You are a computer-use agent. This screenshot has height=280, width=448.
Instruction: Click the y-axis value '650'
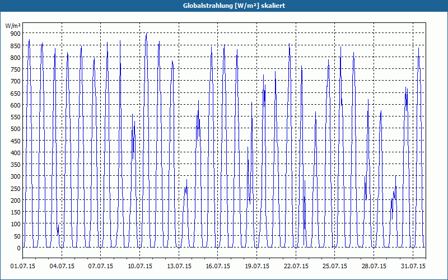(x=15, y=94)
